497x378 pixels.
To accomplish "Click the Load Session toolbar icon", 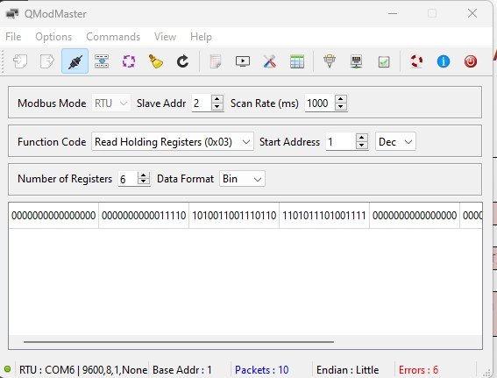I will click(20, 61).
